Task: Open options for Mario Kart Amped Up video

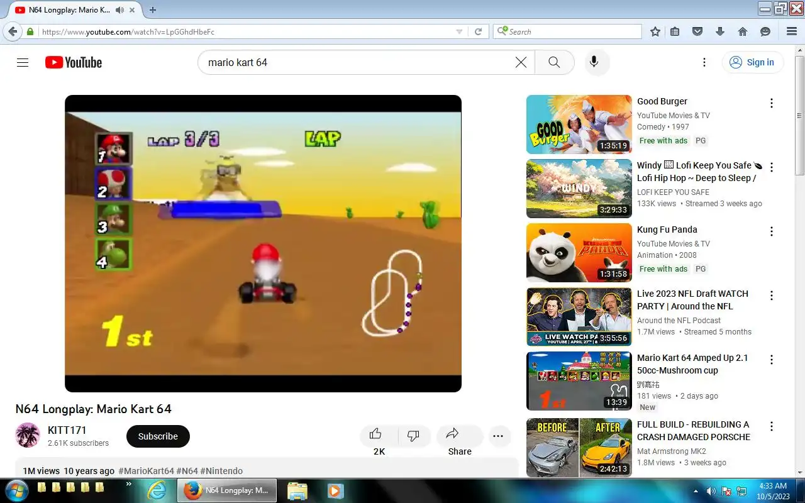Action: 772,360
